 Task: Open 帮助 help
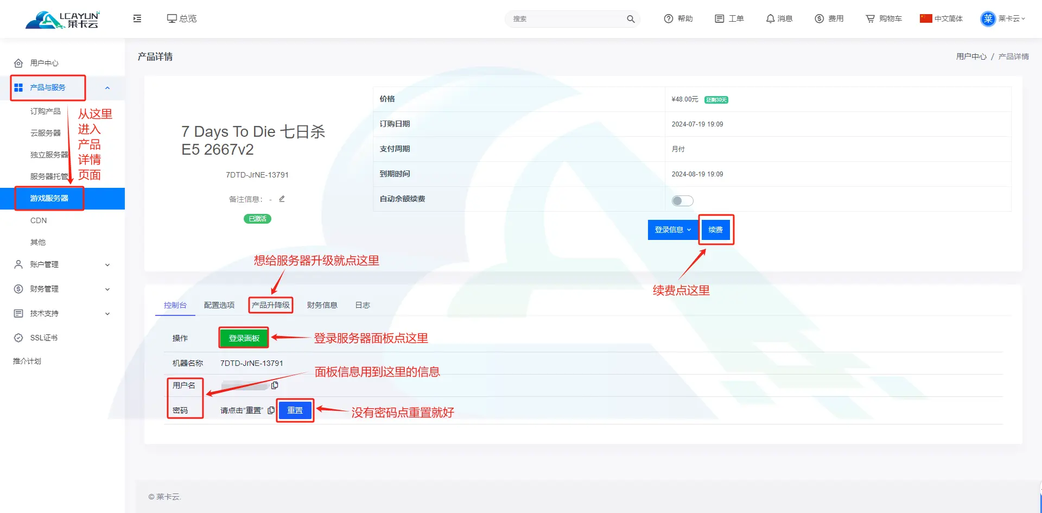click(678, 18)
